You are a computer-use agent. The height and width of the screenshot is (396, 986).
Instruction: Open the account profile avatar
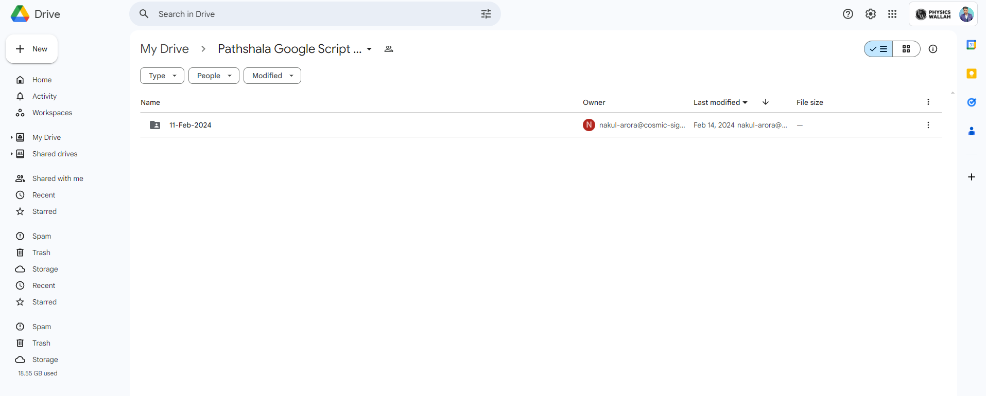[x=966, y=14]
